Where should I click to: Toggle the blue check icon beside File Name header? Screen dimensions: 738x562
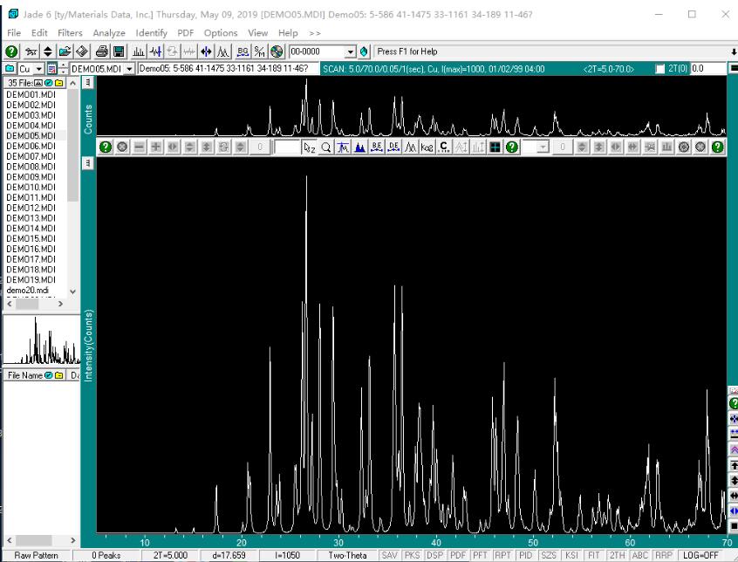pos(49,375)
